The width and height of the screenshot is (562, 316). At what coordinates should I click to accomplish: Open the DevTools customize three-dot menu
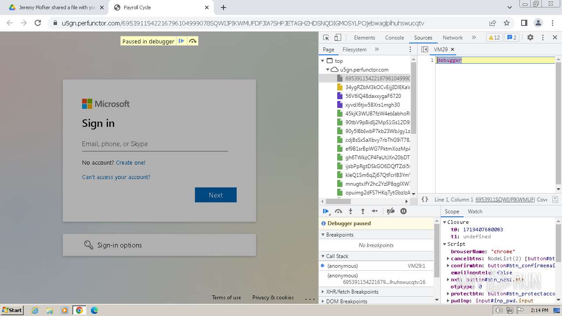pos(543,38)
